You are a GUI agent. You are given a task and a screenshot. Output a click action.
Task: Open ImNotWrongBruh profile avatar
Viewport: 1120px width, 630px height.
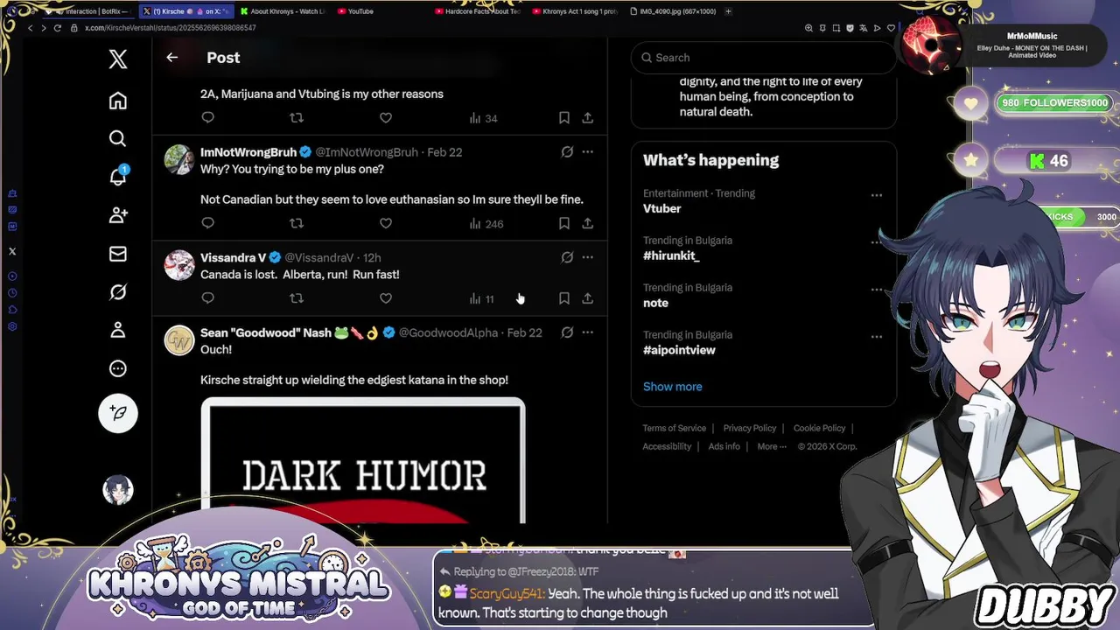click(179, 160)
